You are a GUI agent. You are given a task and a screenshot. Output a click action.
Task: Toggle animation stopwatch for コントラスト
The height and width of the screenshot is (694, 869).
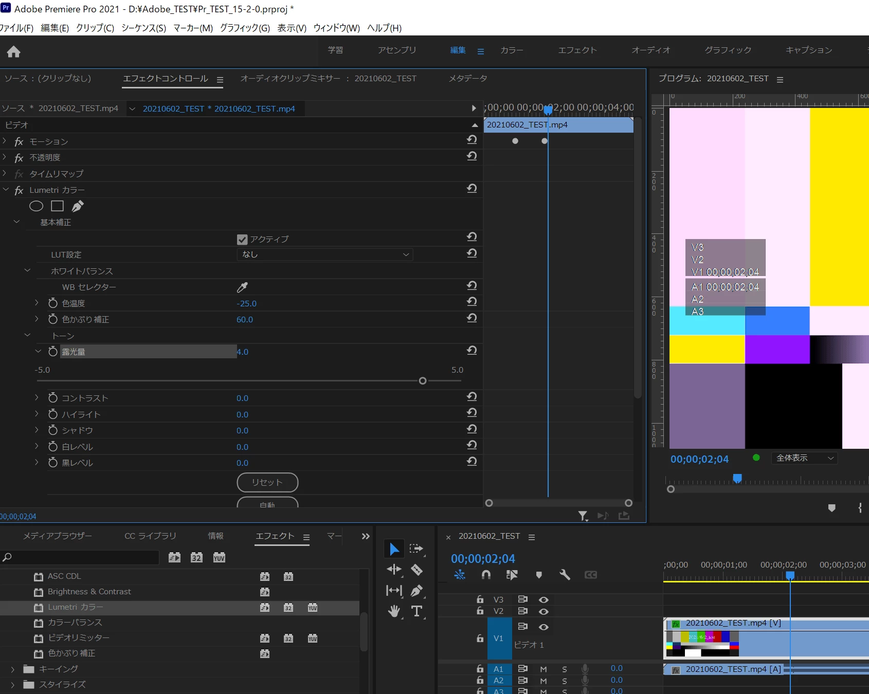click(52, 397)
